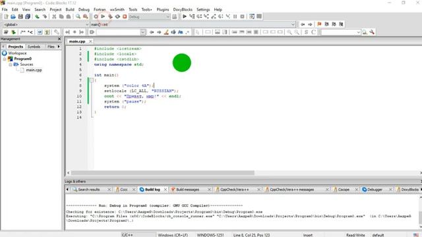Image resolution: width=422 pixels, height=237 pixels.
Task: Open the Build menu
Action: (x=70, y=9)
